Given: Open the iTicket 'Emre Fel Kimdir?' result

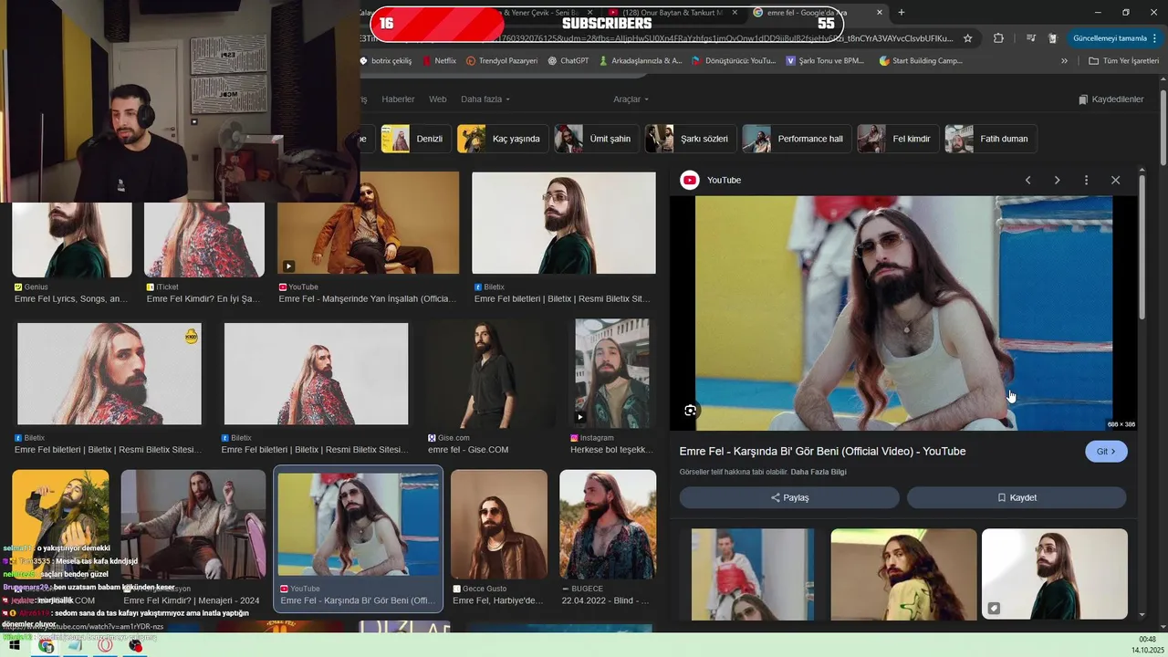Looking at the screenshot, I should click(x=204, y=298).
